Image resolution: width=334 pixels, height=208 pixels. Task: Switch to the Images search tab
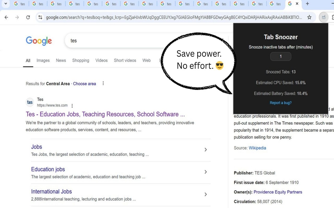pos(43,60)
